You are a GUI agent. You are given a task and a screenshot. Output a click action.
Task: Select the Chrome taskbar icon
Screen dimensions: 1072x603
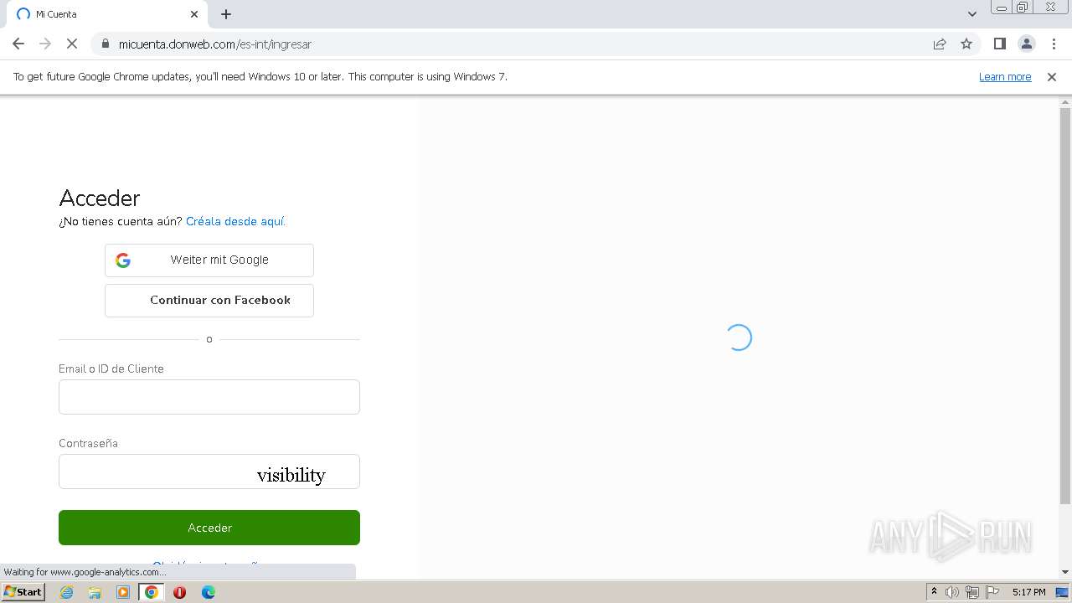[x=152, y=592]
